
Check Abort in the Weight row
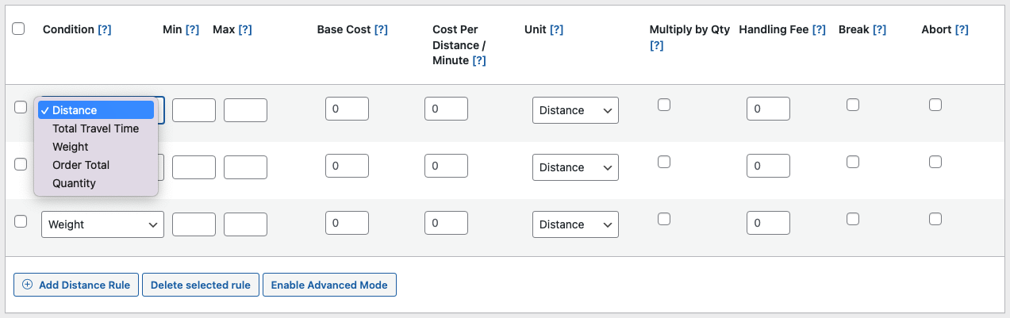935,219
